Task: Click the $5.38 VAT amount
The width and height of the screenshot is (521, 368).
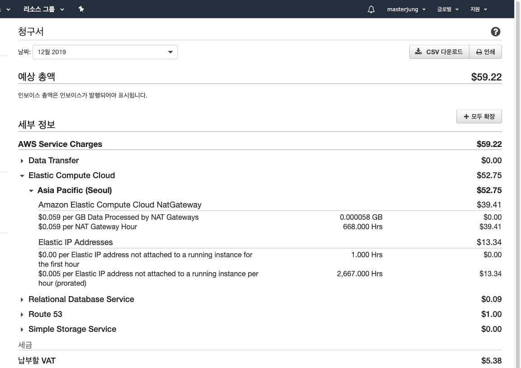Action: [492, 361]
